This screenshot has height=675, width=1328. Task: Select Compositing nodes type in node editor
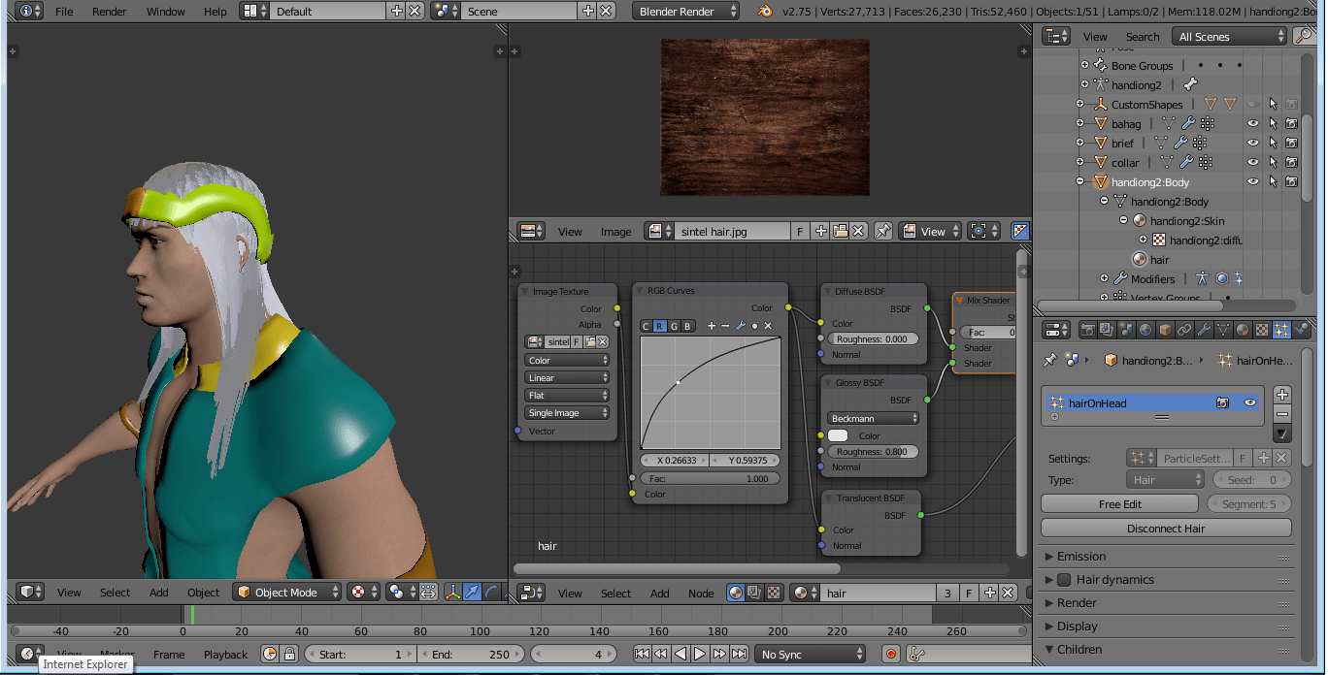click(x=754, y=593)
